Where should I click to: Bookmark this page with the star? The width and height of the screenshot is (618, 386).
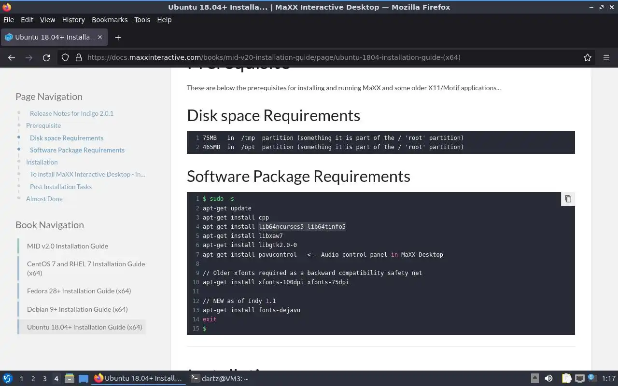[x=588, y=57]
